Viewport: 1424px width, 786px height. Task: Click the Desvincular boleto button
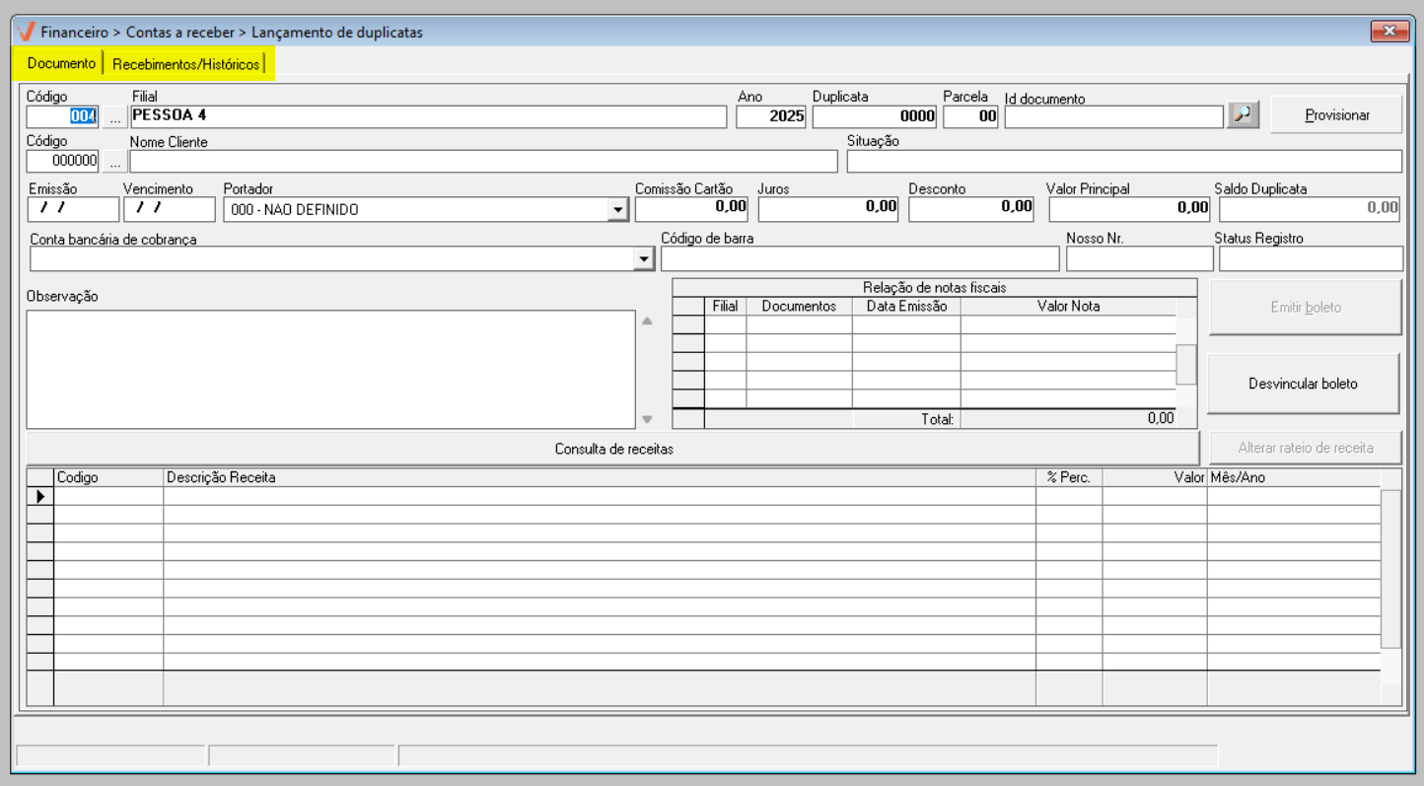coord(1303,384)
